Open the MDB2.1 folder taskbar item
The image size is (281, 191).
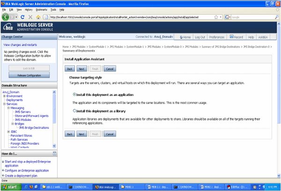point(132,187)
